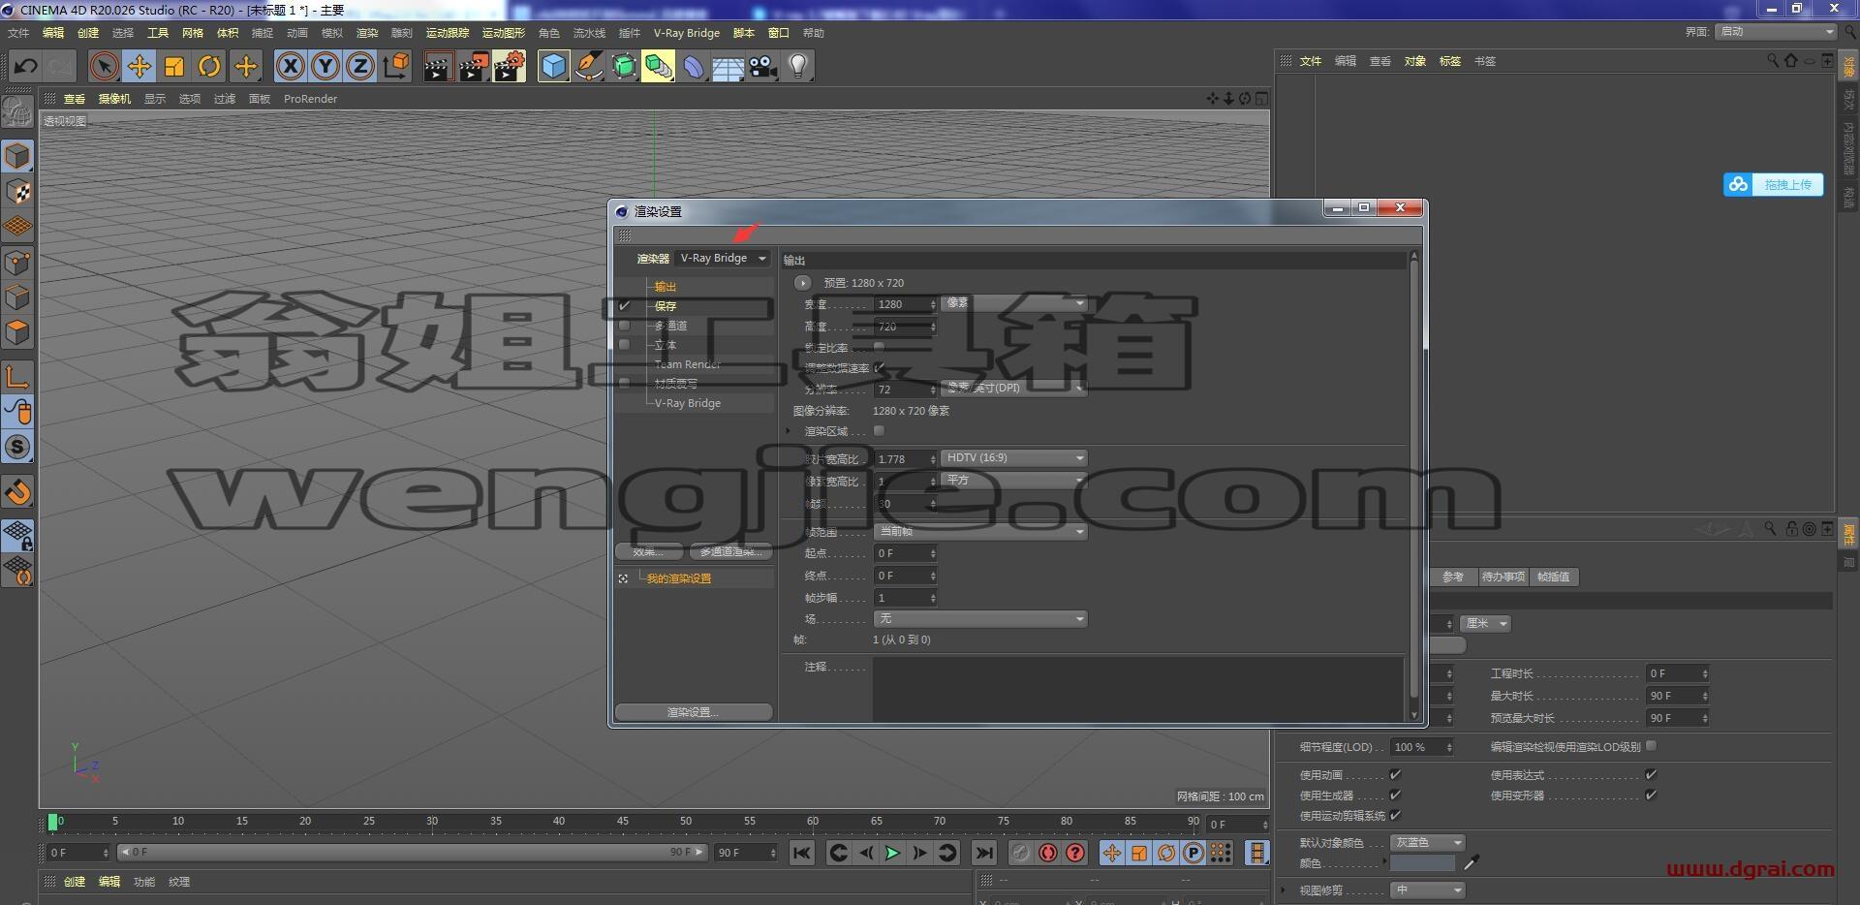The width and height of the screenshot is (1860, 905).
Task: Open the 界面 layout 启动 dropdown
Action: [x=1776, y=32]
